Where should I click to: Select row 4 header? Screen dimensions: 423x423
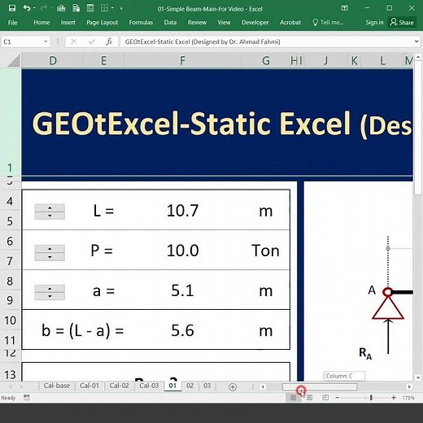point(10,201)
